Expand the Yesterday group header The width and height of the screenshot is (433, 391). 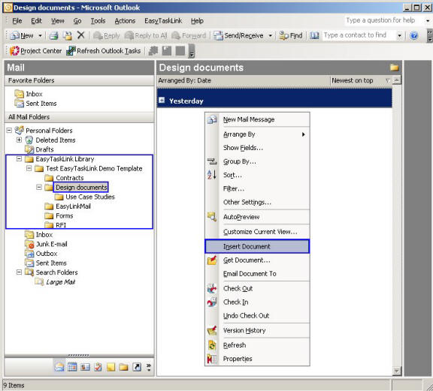pos(162,100)
